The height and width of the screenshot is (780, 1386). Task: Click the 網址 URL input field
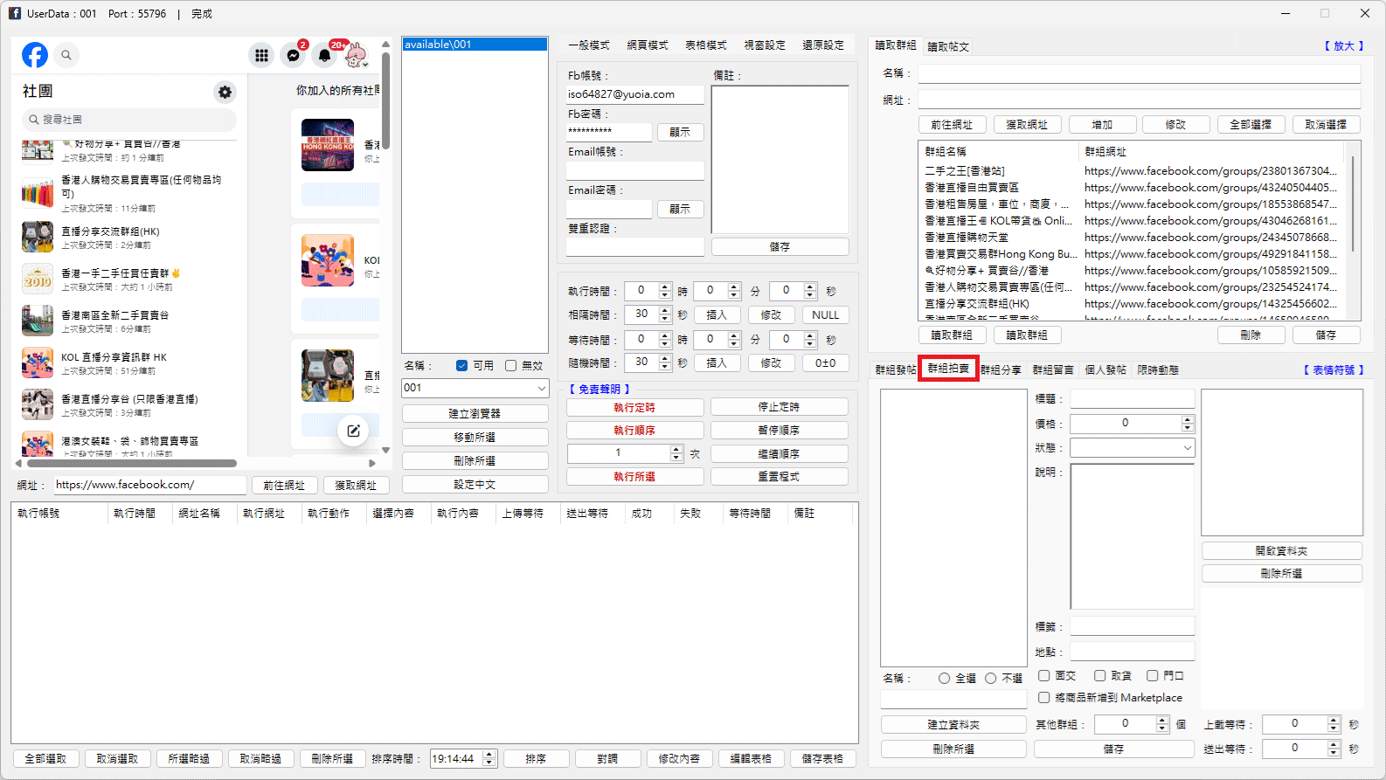point(150,485)
